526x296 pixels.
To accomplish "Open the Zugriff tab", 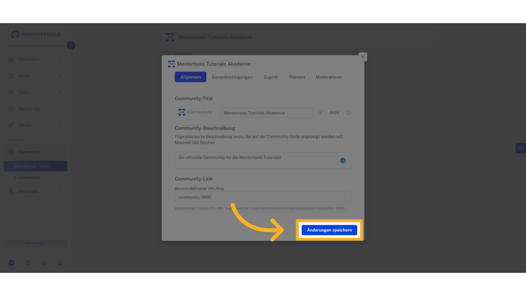I will [x=271, y=77].
